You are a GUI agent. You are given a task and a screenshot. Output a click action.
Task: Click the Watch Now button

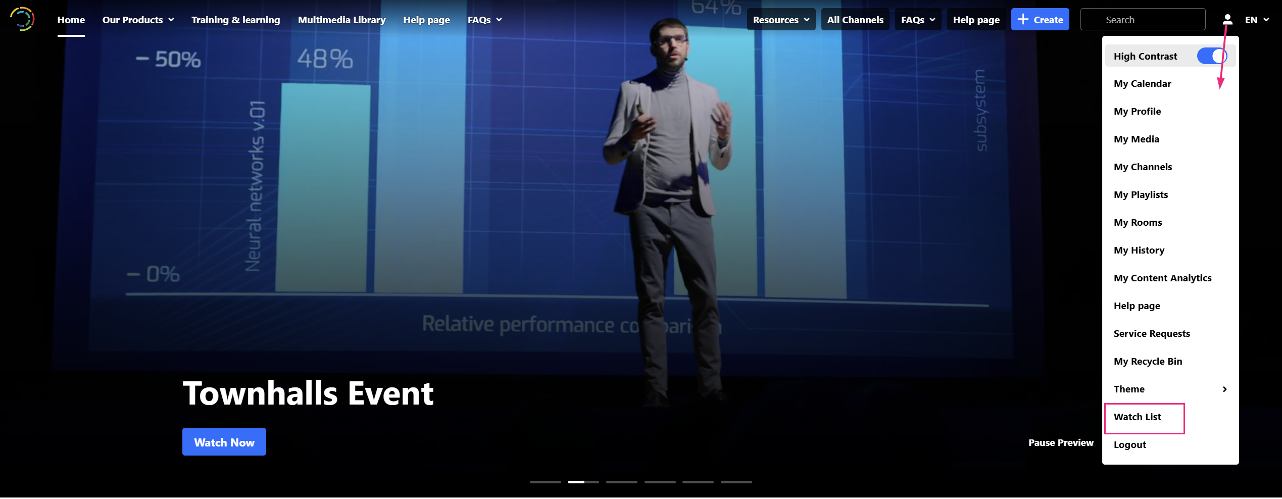click(224, 442)
